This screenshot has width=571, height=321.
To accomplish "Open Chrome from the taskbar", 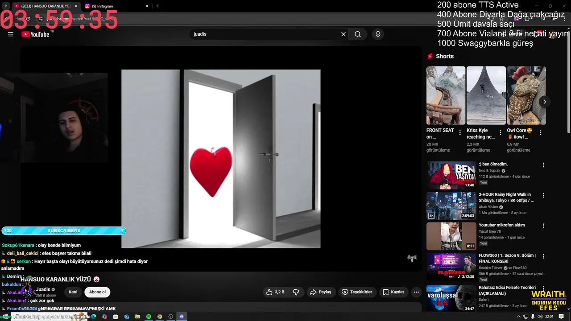I will 160,317.
